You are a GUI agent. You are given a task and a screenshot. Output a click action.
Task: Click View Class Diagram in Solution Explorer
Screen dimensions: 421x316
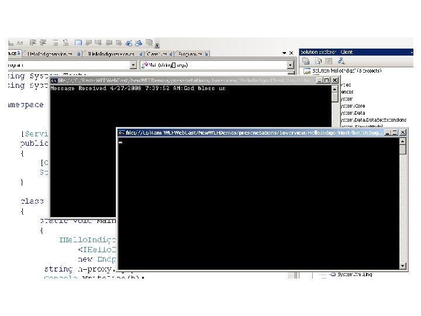coord(341,61)
